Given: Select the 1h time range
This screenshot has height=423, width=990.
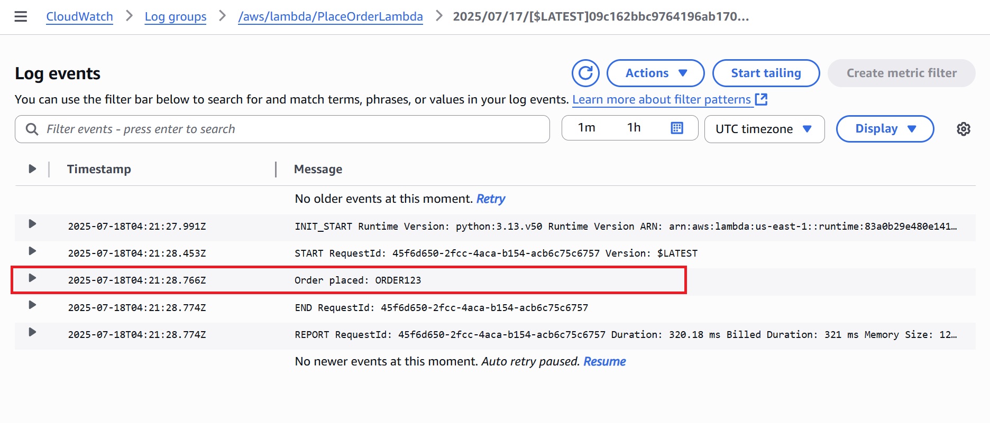Looking at the screenshot, I should point(634,128).
